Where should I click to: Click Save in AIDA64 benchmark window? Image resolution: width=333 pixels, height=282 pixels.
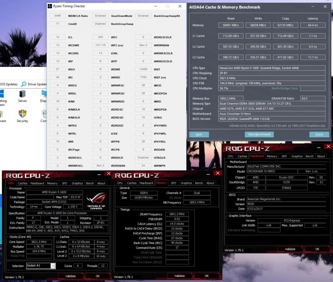coord(199,134)
